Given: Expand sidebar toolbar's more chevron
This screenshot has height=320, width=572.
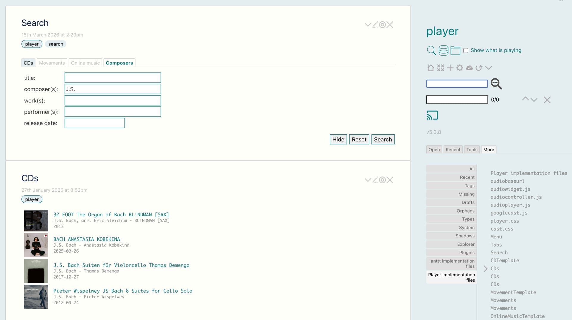Looking at the screenshot, I should 489,68.
